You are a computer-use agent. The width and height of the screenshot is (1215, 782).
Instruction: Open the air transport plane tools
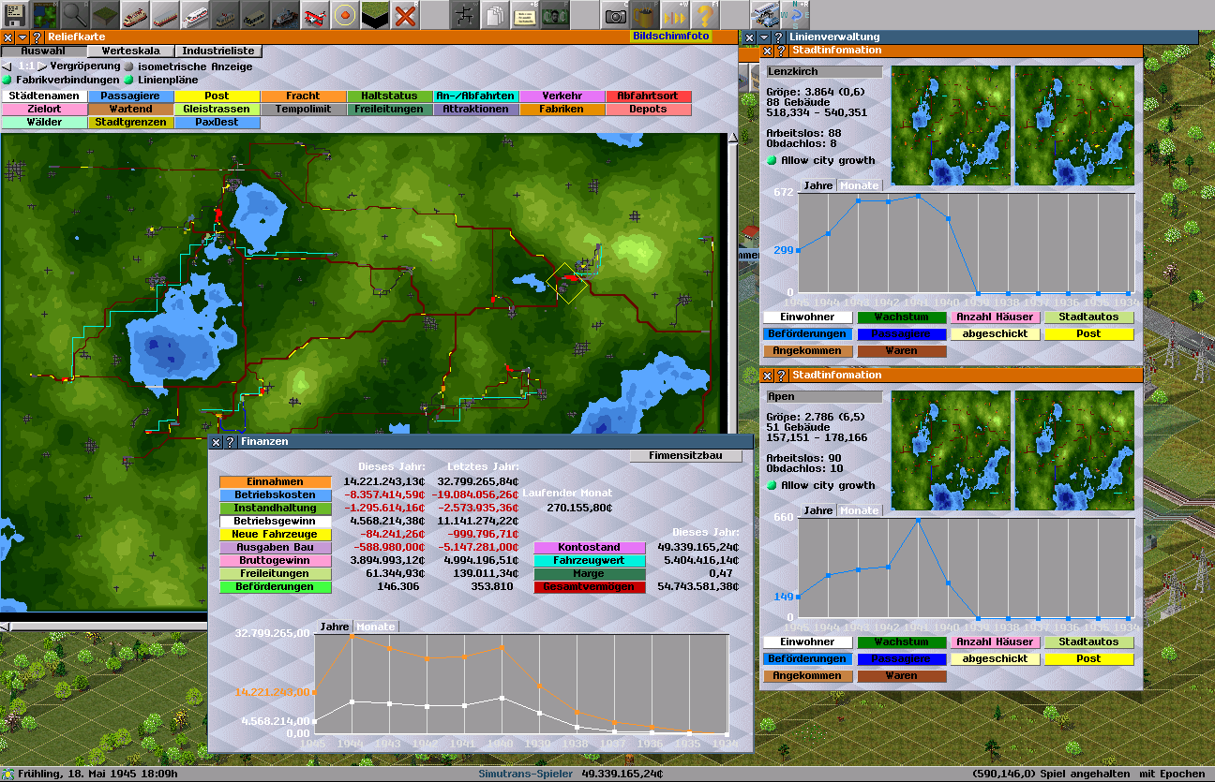tap(315, 15)
